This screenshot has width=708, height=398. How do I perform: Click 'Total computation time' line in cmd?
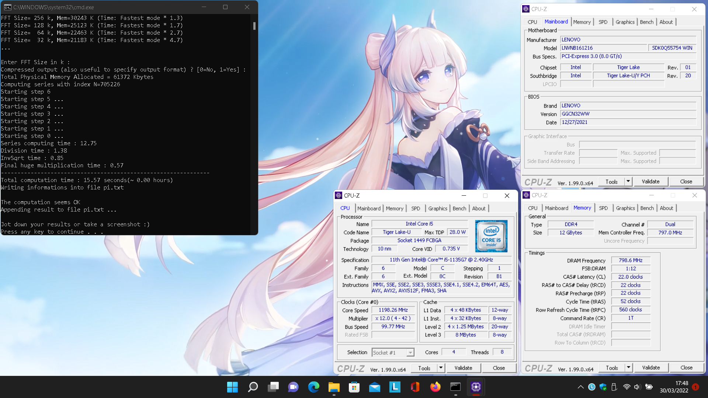(87, 180)
